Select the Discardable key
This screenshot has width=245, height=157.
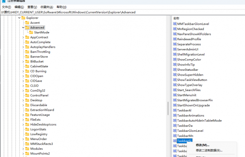pyautogui.click(x=38, y=105)
